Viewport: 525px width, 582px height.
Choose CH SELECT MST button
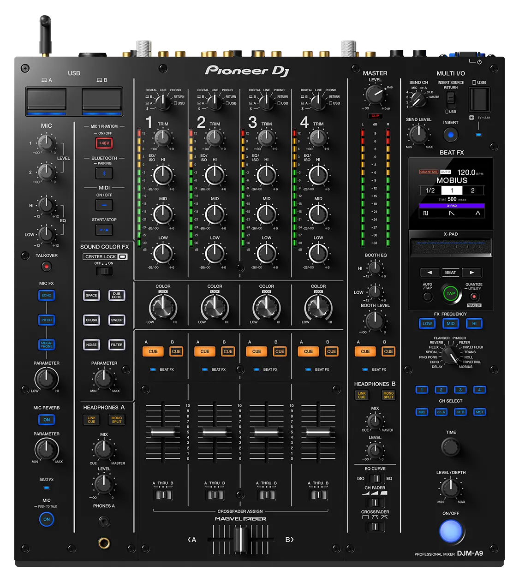click(479, 412)
